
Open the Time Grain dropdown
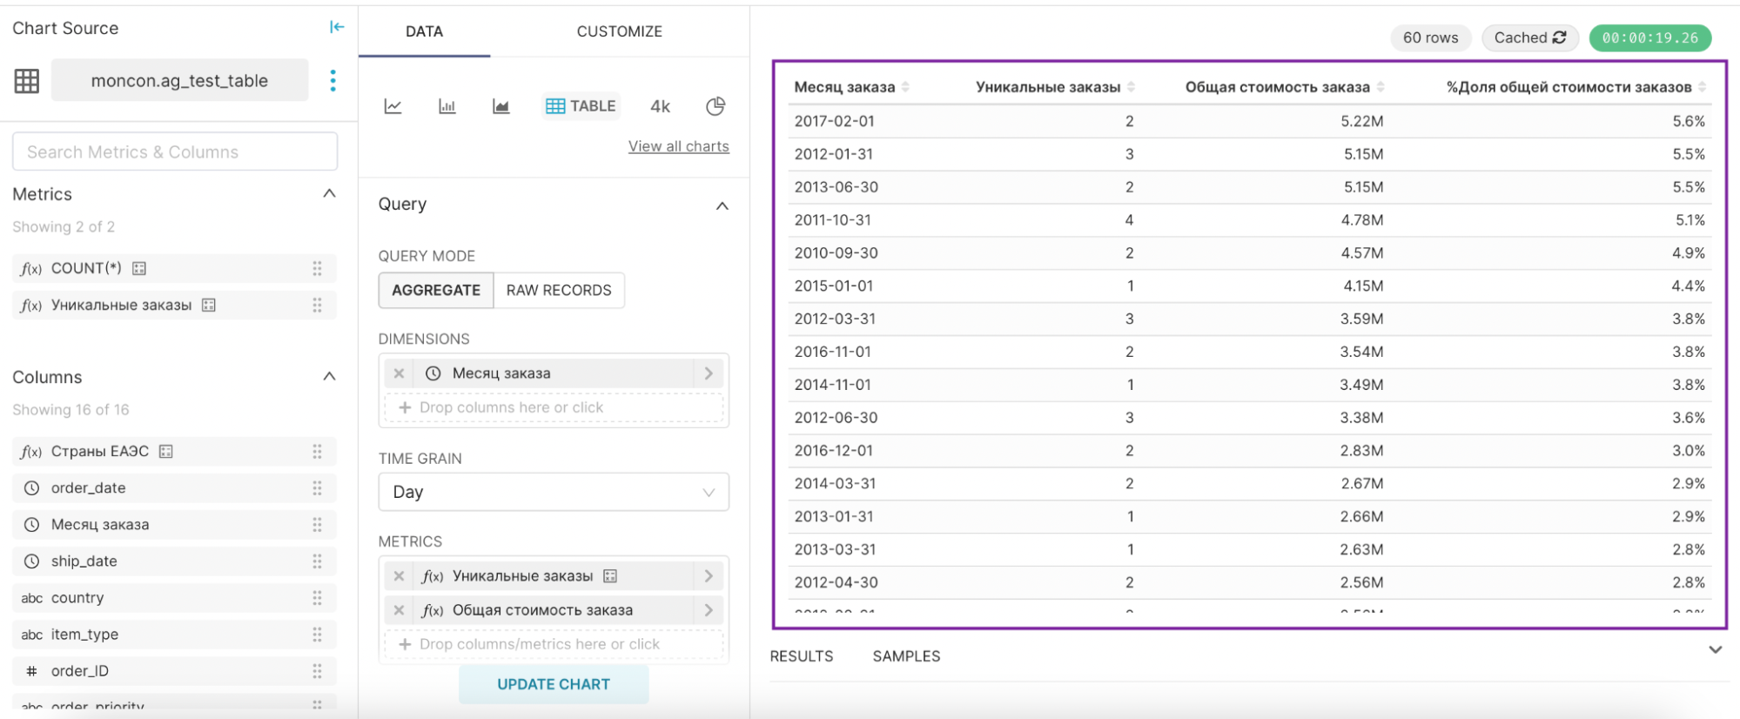point(554,492)
